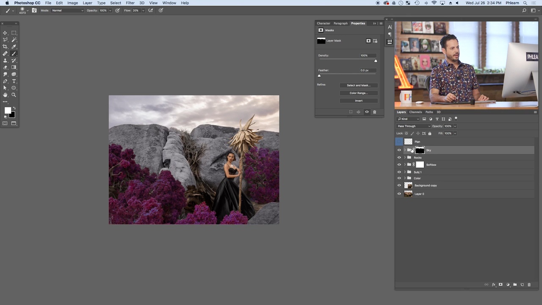Image resolution: width=542 pixels, height=305 pixels.
Task: Select the Rectangular Marquee tool
Action: coord(14,33)
